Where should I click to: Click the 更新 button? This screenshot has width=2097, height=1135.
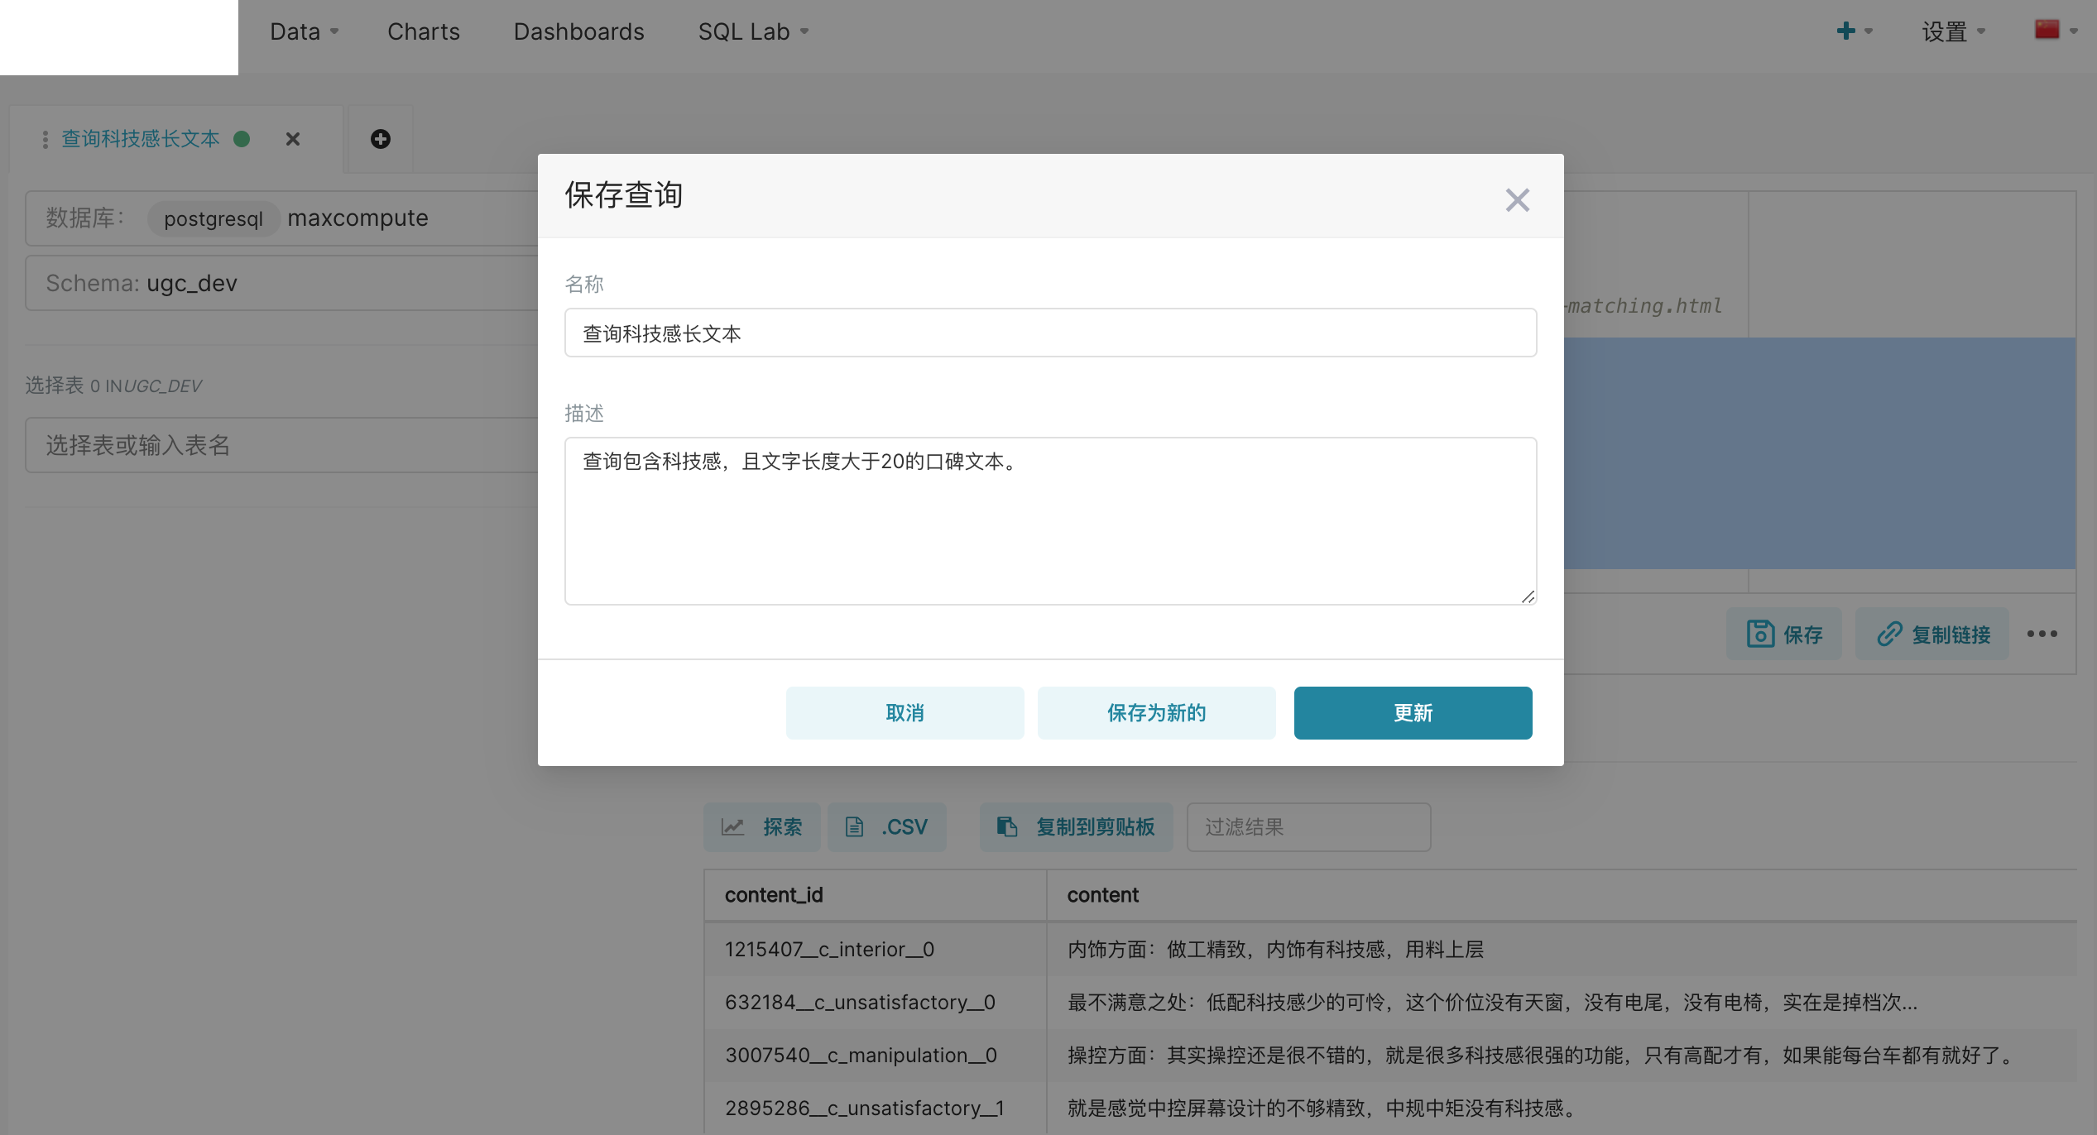(1413, 712)
